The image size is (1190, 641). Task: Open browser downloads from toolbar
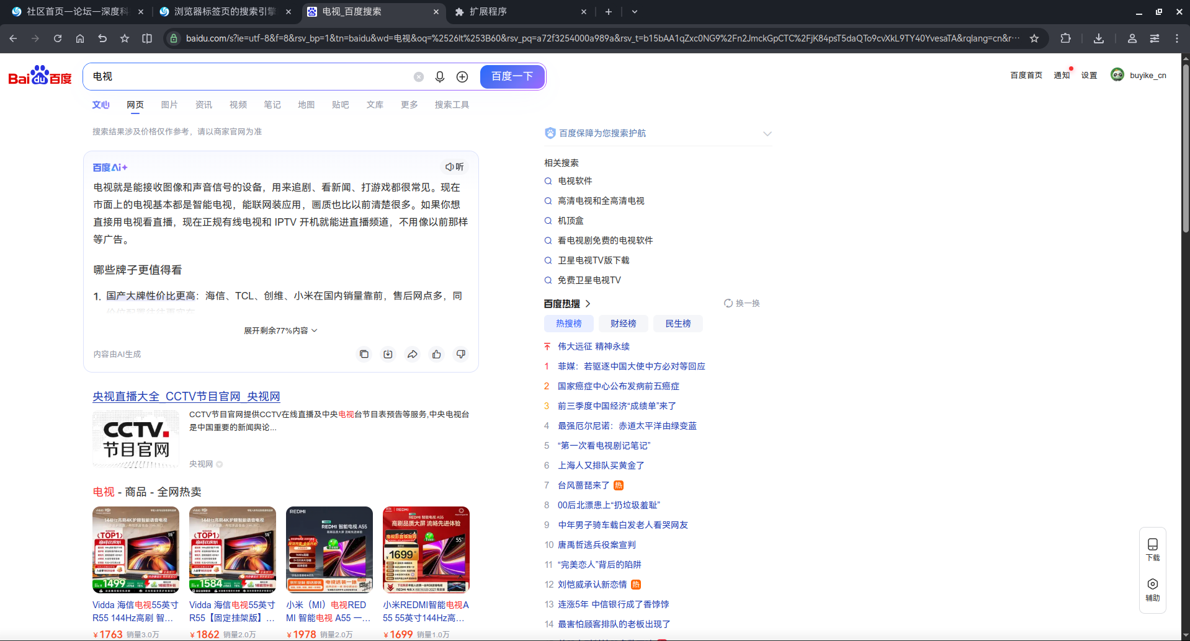tap(1099, 38)
